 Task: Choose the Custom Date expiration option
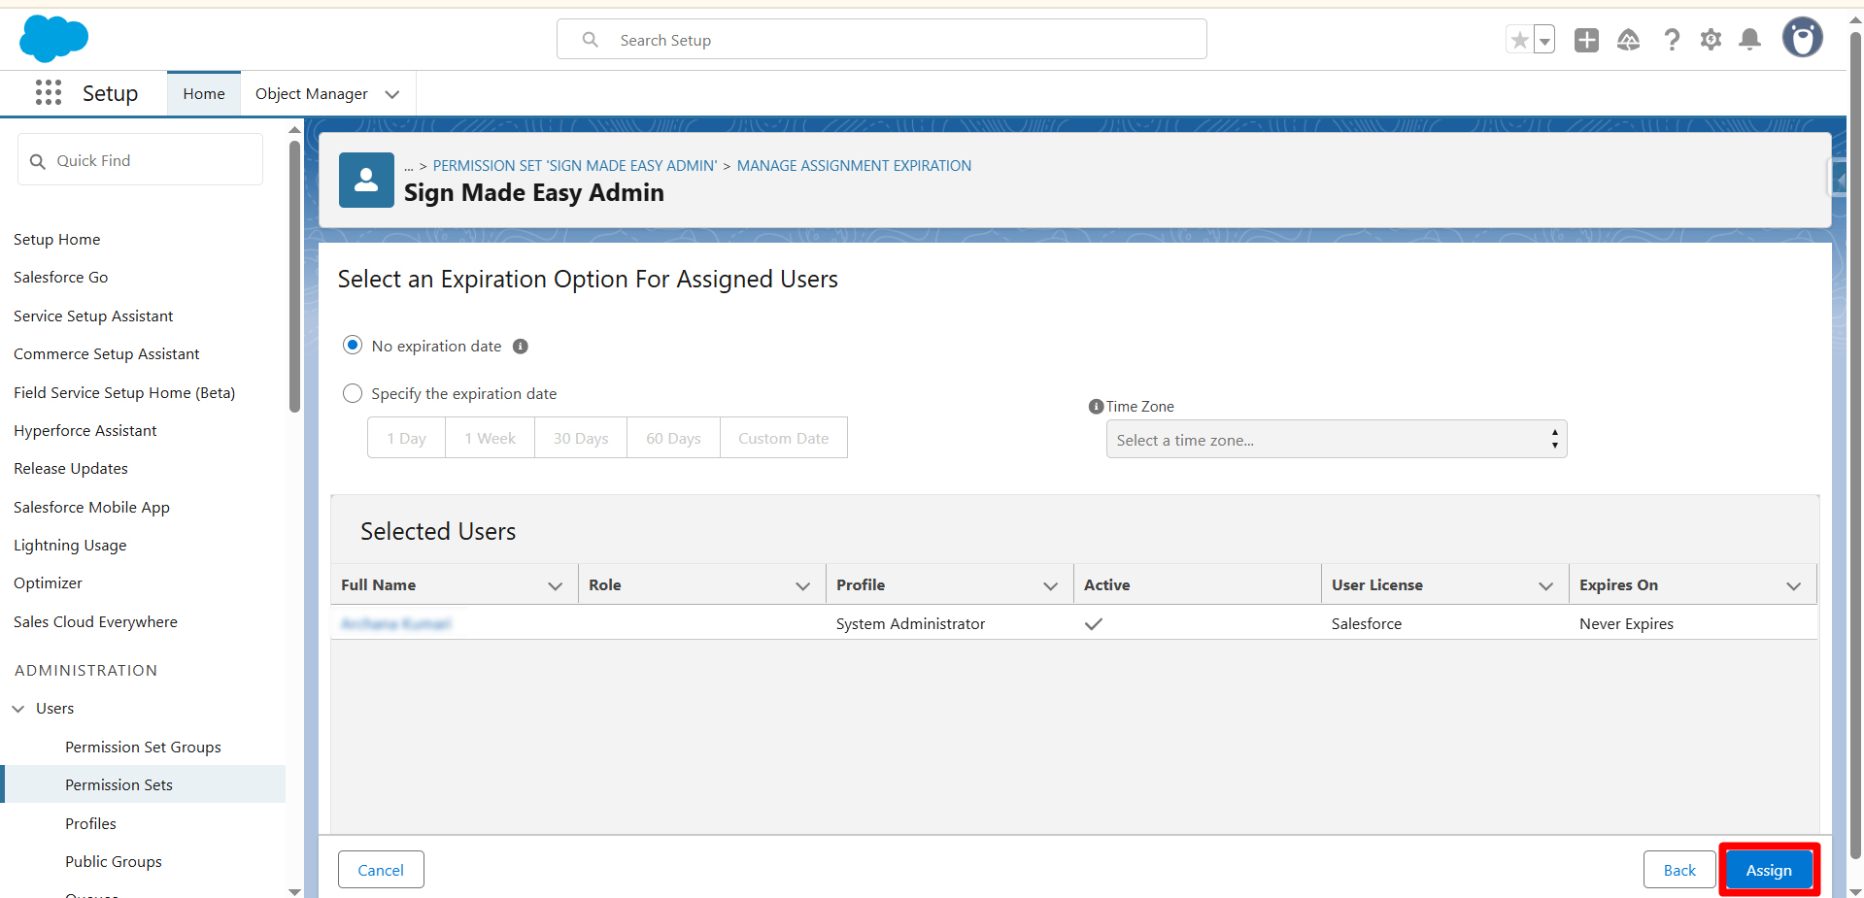click(x=783, y=438)
